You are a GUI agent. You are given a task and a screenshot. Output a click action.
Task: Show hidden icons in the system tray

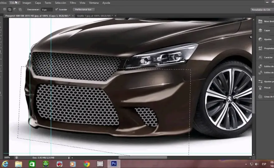[x=246, y=164]
